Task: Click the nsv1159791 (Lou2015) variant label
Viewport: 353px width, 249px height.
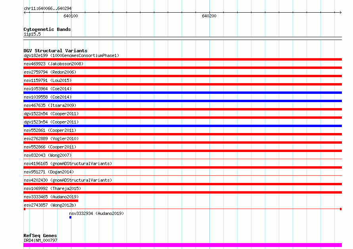Action: coord(48,80)
